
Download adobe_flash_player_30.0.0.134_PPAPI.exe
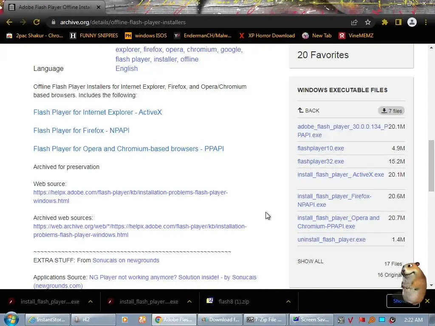coord(343,131)
